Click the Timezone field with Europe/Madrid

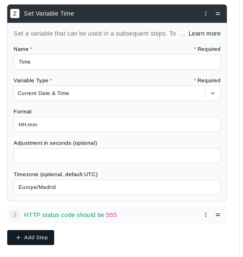(x=117, y=187)
